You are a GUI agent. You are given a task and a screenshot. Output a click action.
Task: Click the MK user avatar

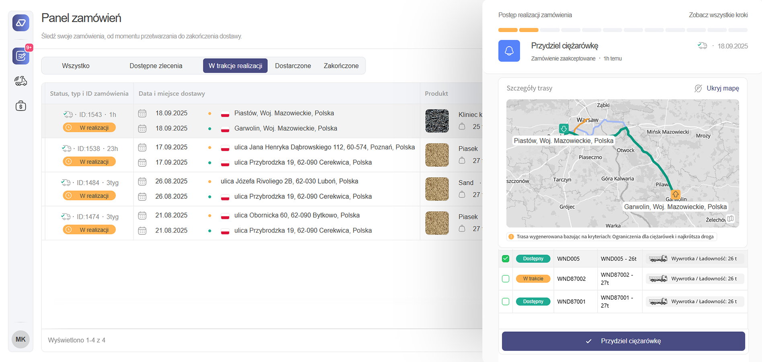20,340
